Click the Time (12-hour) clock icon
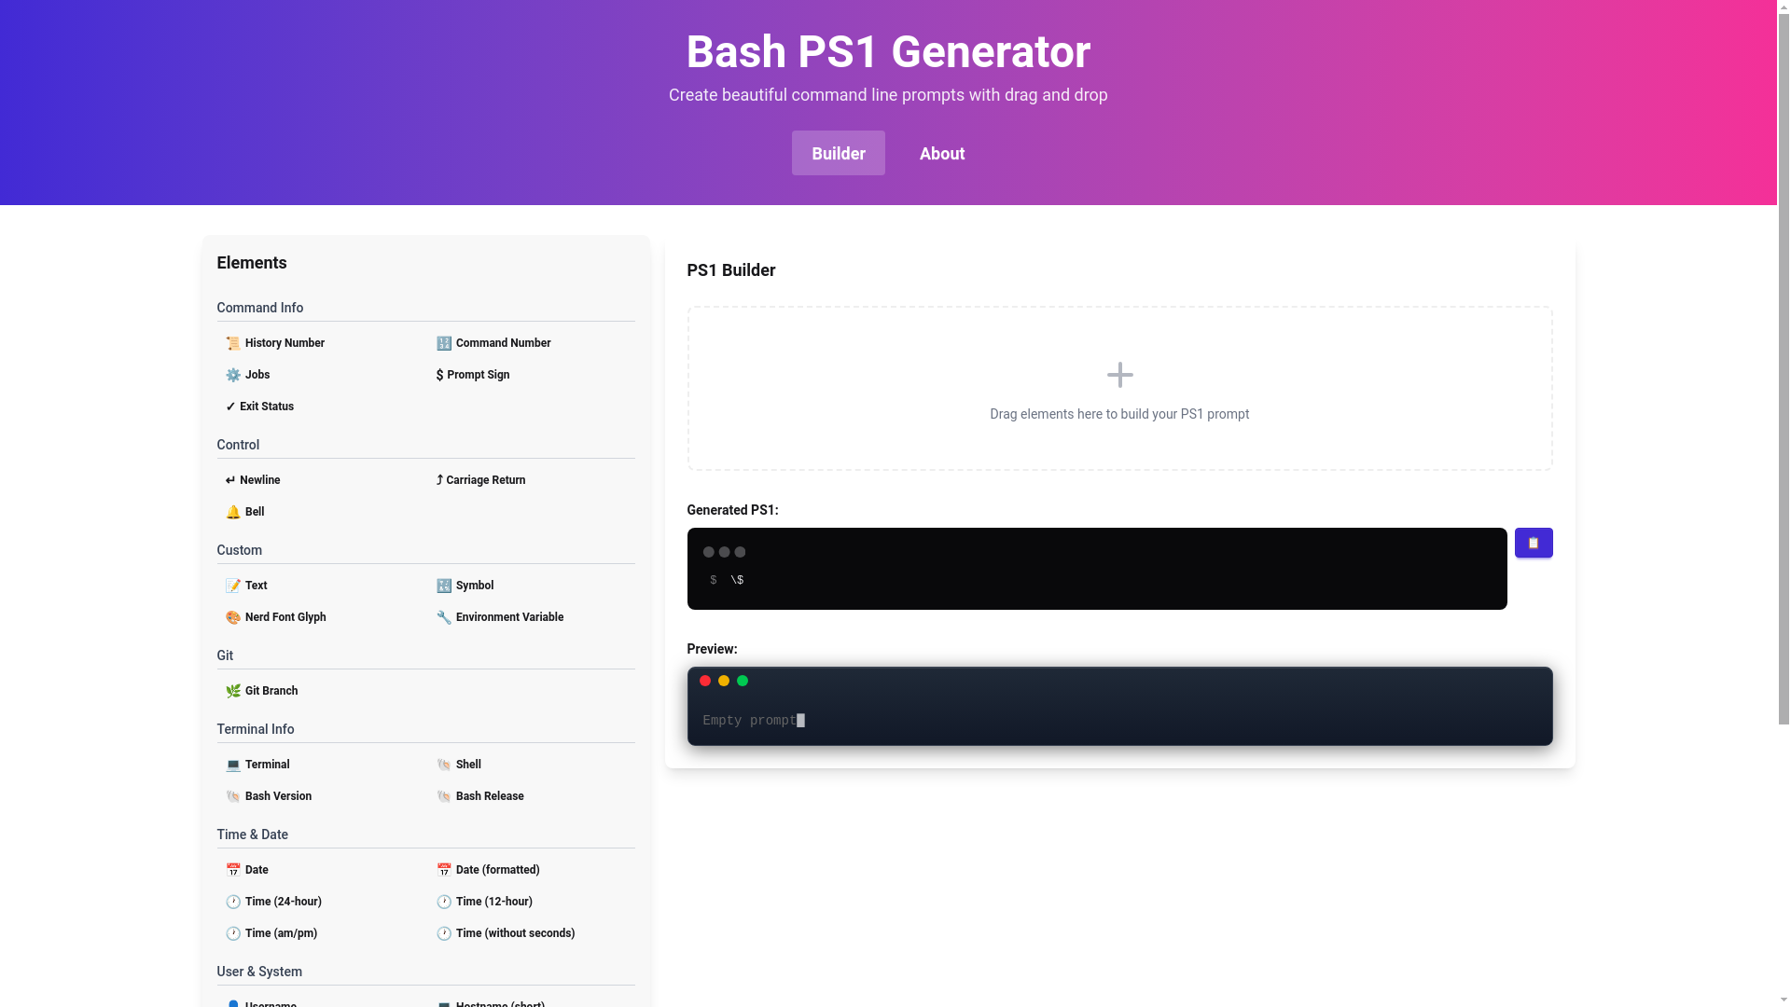Image resolution: width=1791 pixels, height=1007 pixels. point(444,902)
